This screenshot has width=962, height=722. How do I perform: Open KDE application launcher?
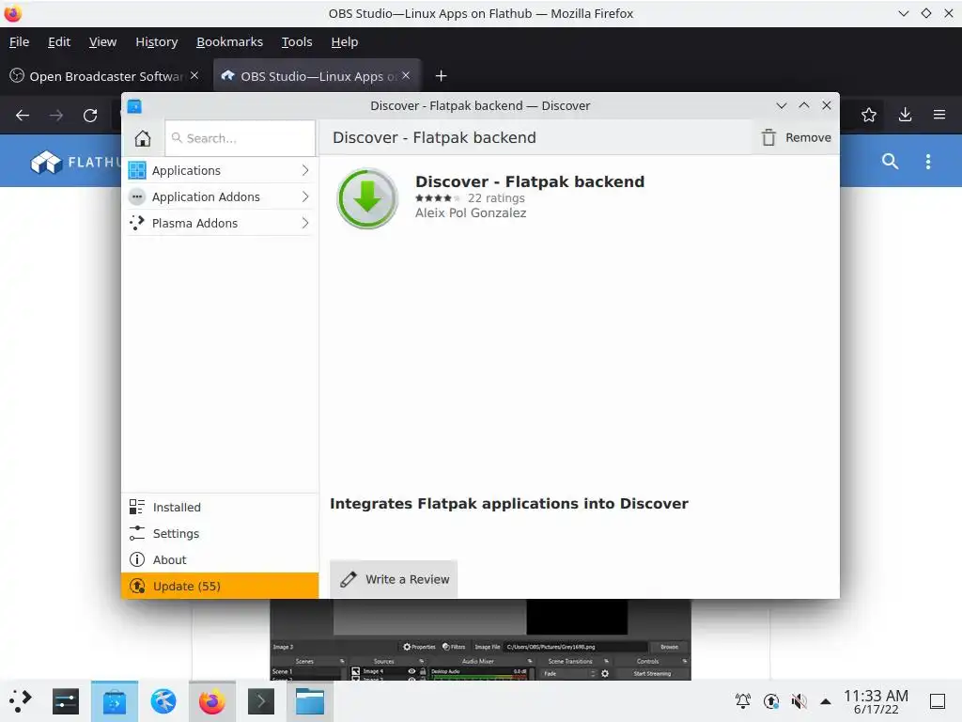21,701
